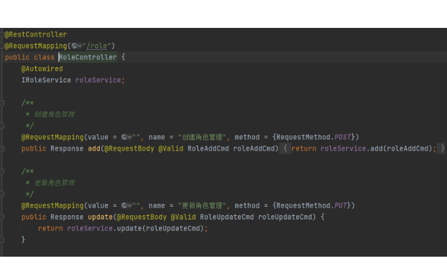Collapse the 更新角色管理 Javadoc comment fold marker
The height and width of the screenshot is (279, 447).
[2, 171]
